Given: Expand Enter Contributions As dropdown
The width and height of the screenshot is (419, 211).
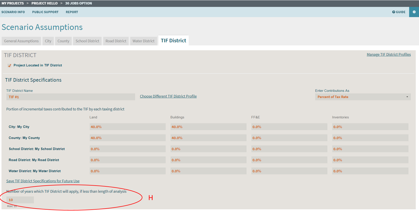Looking at the screenshot, I should point(363,97).
